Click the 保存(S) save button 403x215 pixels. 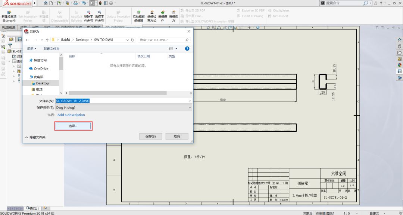tap(151, 137)
